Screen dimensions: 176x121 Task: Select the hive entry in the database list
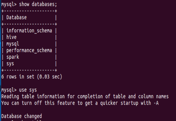tap(12, 37)
